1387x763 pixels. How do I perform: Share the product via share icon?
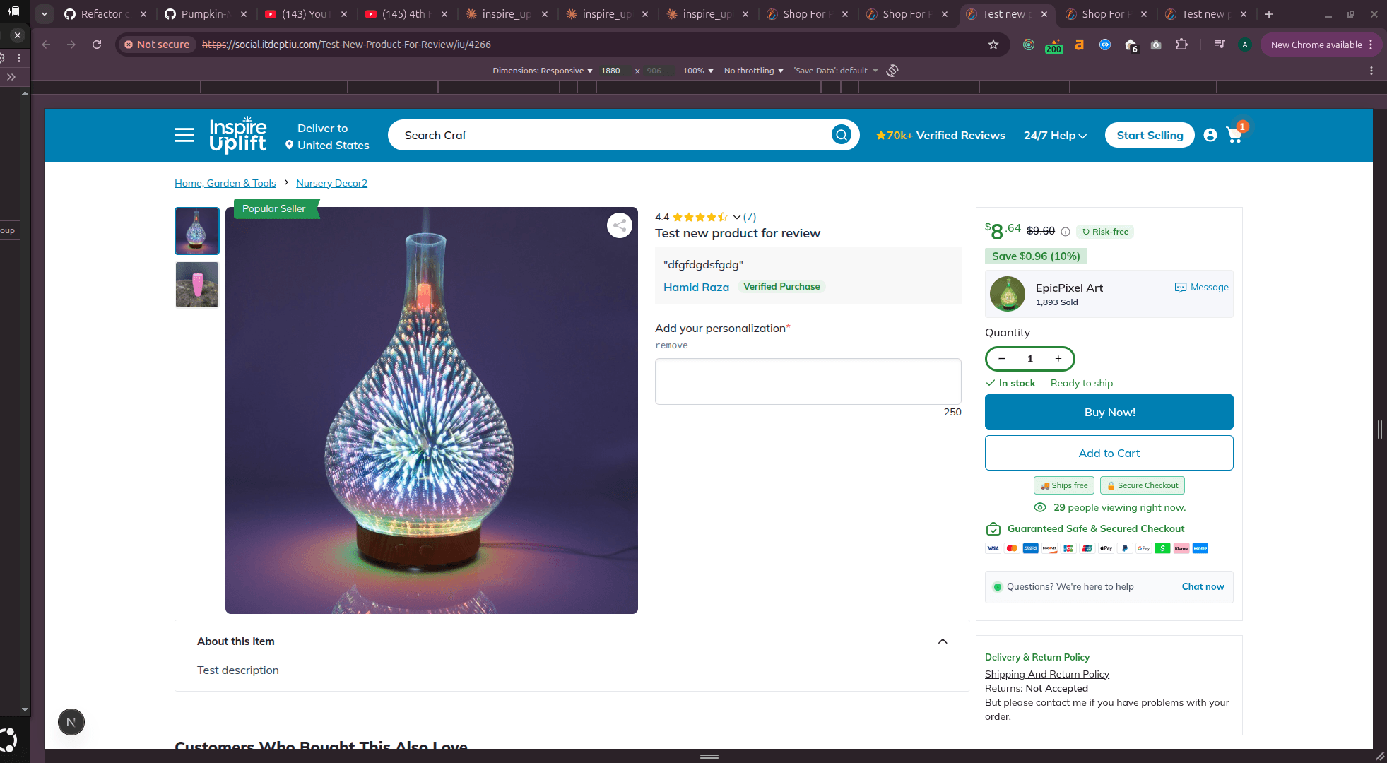pyautogui.click(x=620, y=225)
